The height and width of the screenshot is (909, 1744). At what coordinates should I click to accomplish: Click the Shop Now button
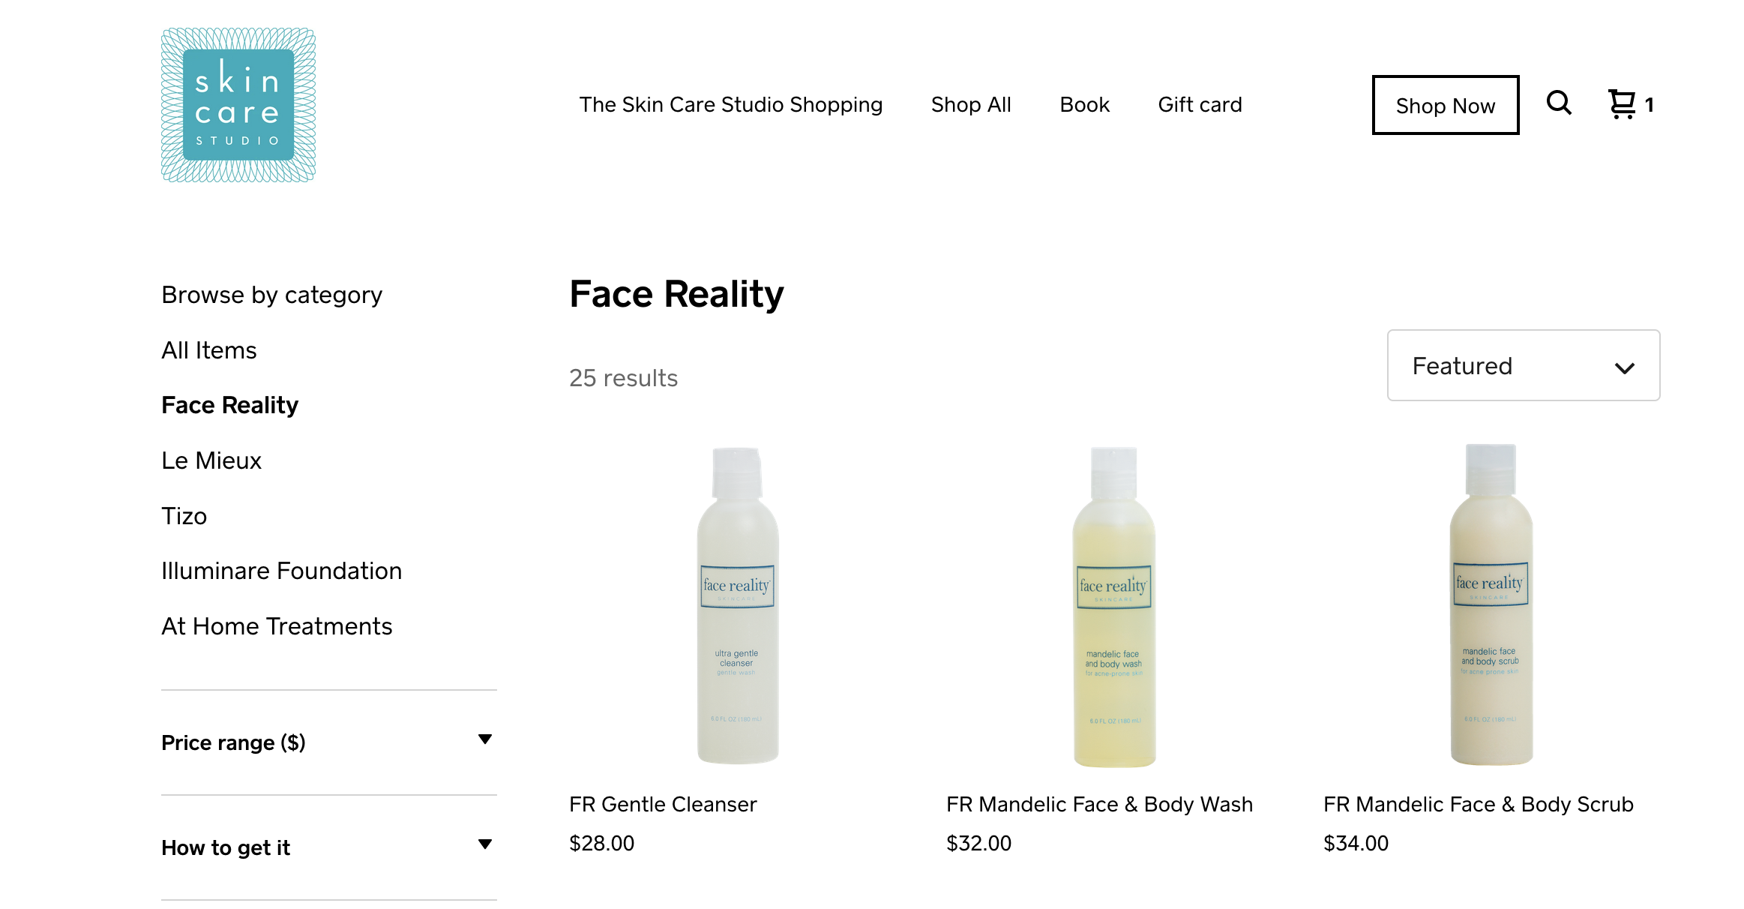[1446, 105]
